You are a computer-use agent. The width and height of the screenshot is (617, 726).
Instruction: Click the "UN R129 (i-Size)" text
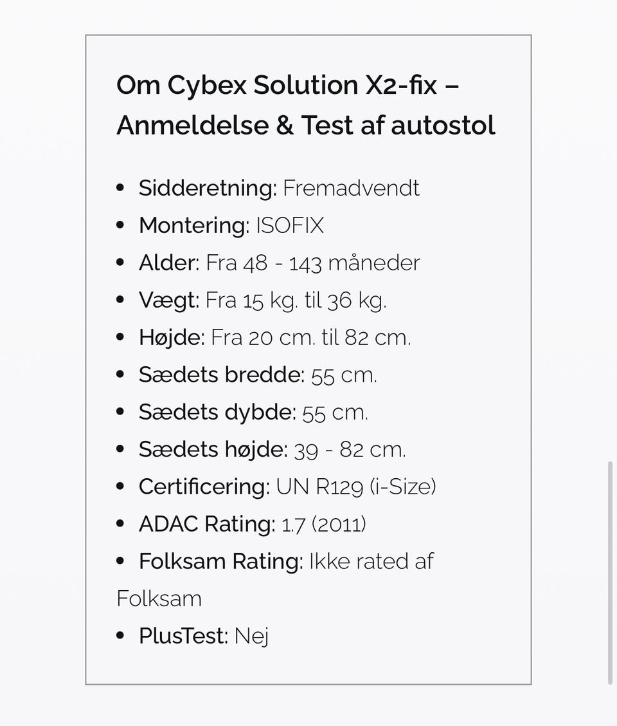coord(356,487)
